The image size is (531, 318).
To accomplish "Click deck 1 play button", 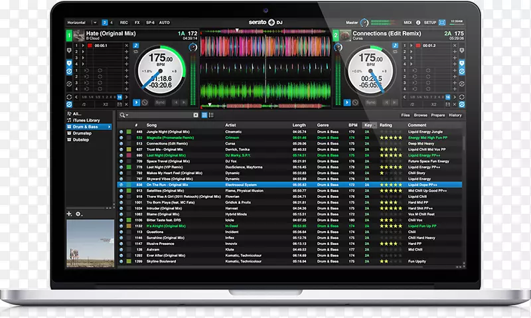I will [x=137, y=102].
